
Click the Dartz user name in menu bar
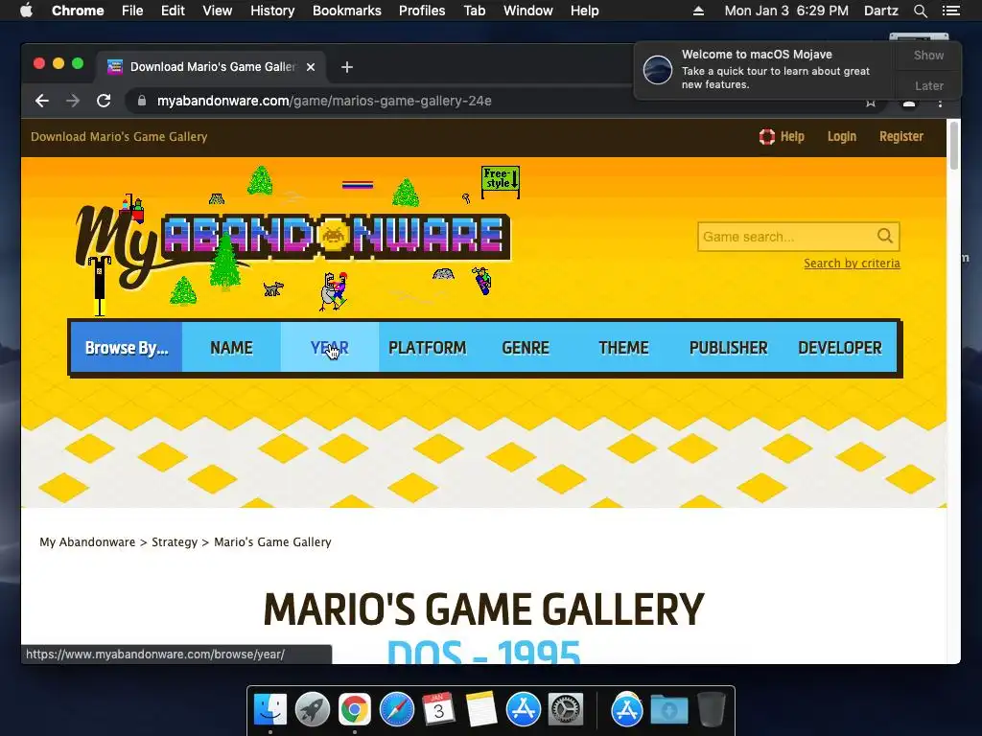880,11
